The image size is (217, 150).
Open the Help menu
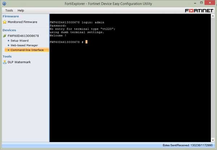[x=21, y=10]
